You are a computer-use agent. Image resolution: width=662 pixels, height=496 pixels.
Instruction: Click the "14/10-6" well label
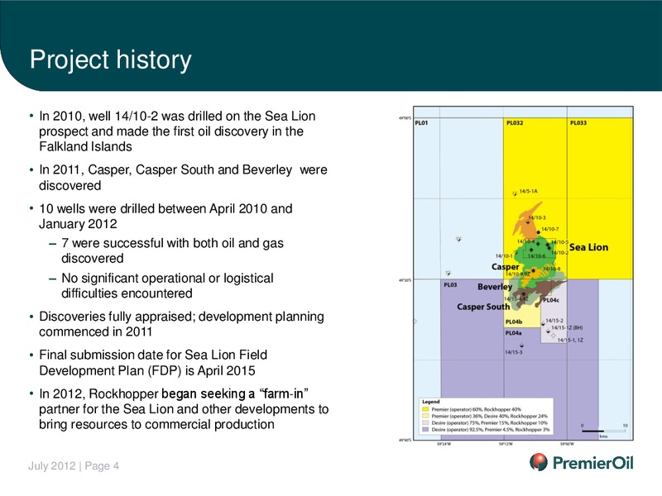click(536, 256)
